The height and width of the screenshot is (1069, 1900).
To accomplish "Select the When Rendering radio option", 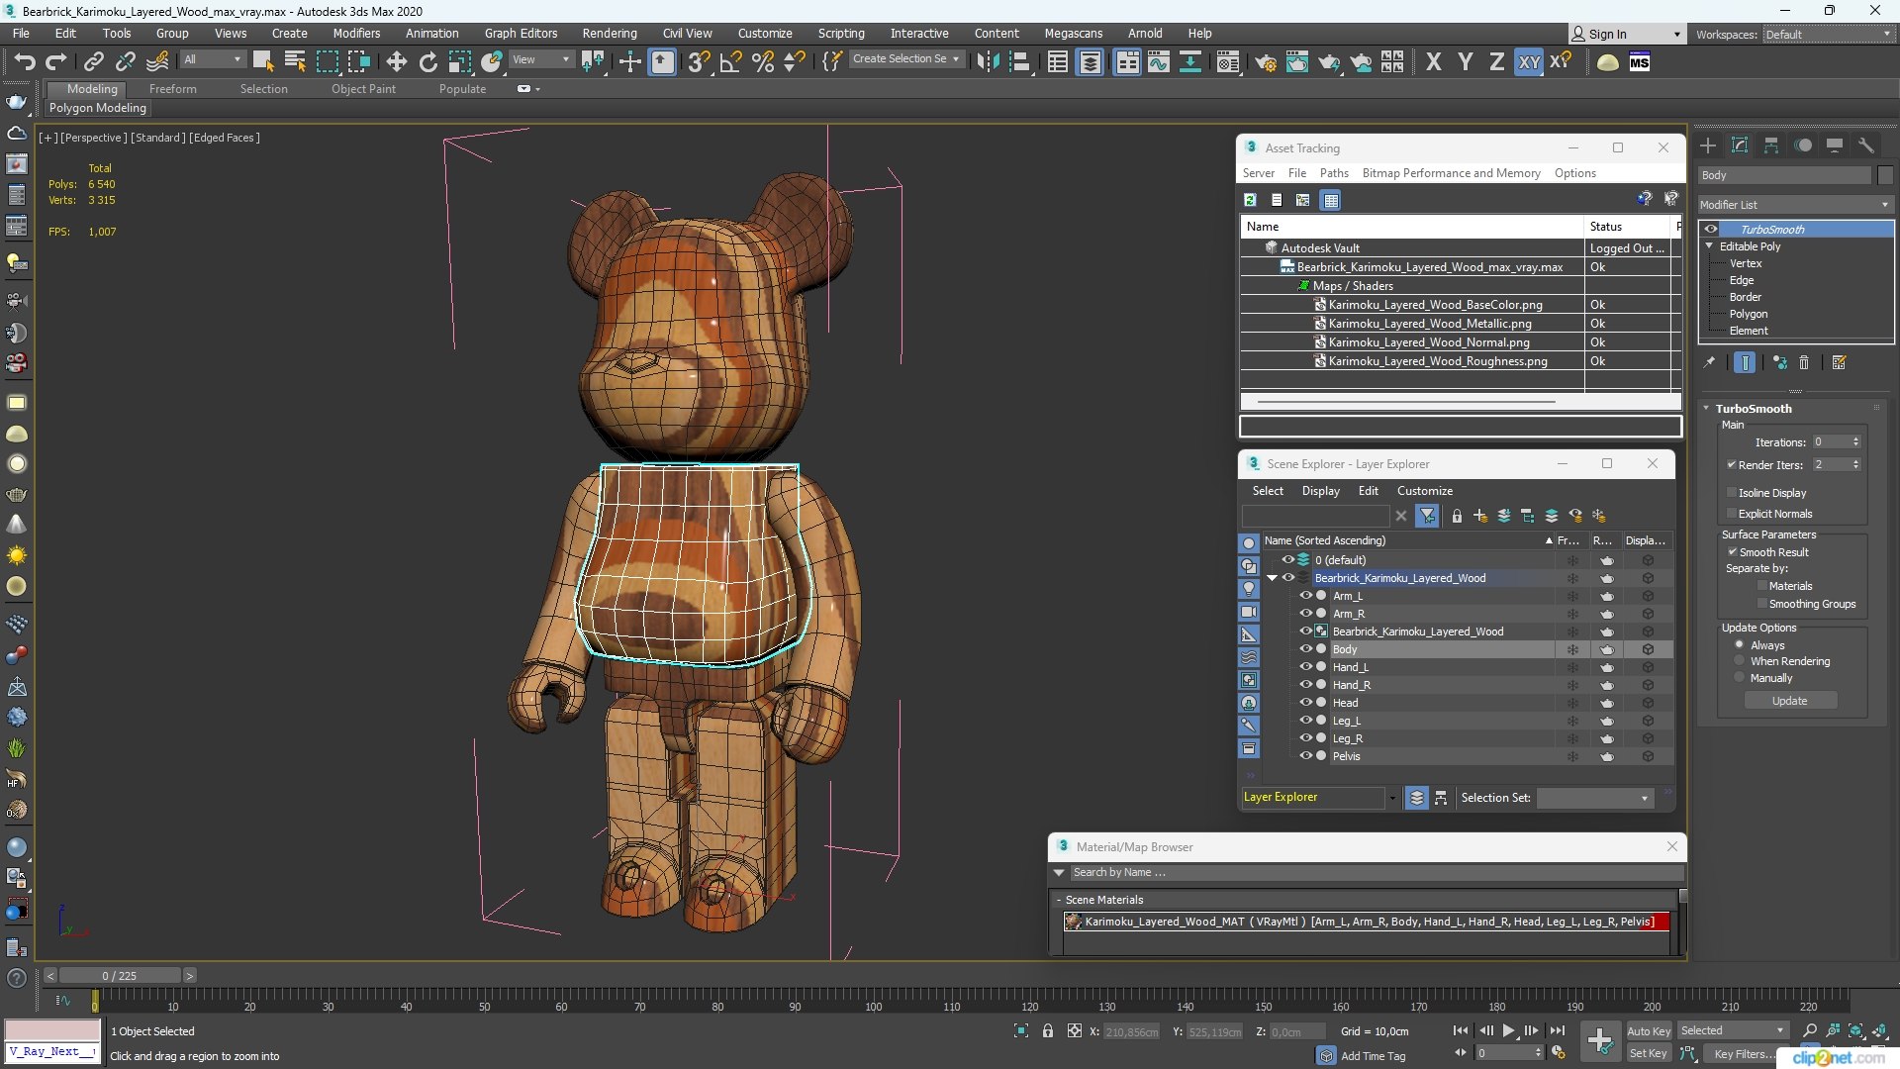I will [1739, 661].
